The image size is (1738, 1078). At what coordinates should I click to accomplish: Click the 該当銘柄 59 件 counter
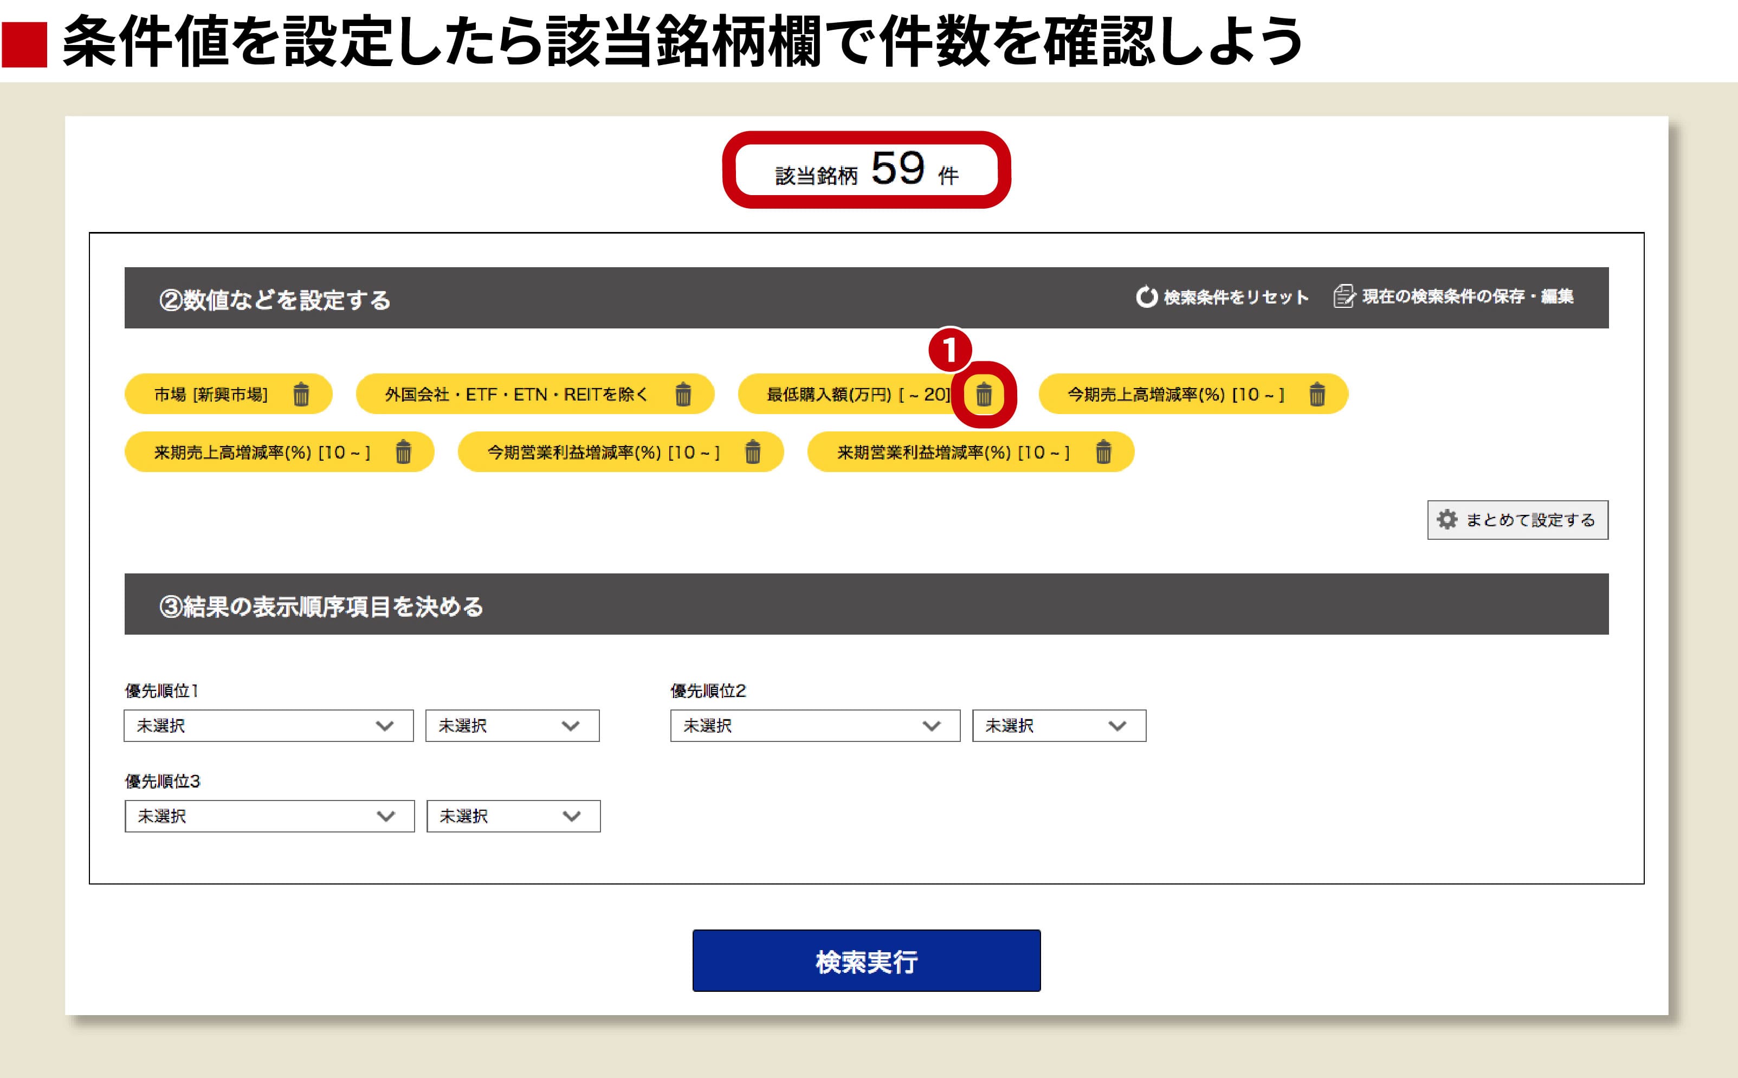(866, 170)
